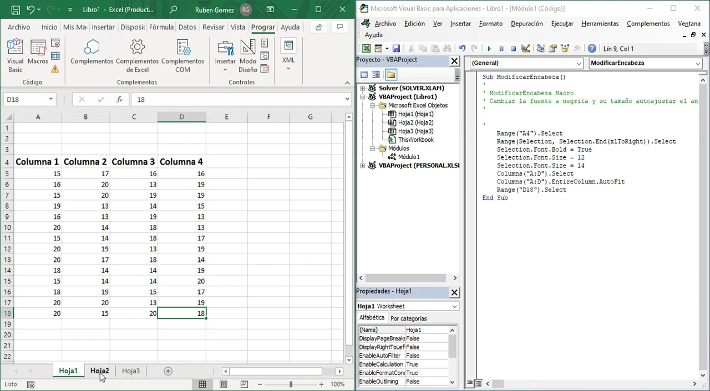Click the Run Dialog ribbon icon
The width and height of the screenshot is (710, 391).
pos(265,69)
